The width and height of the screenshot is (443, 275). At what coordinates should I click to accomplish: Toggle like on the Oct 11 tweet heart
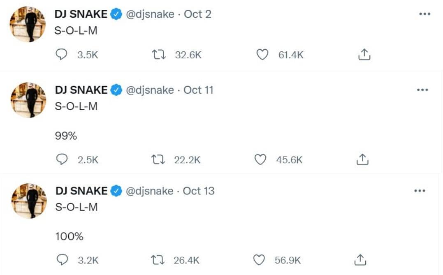(x=260, y=159)
